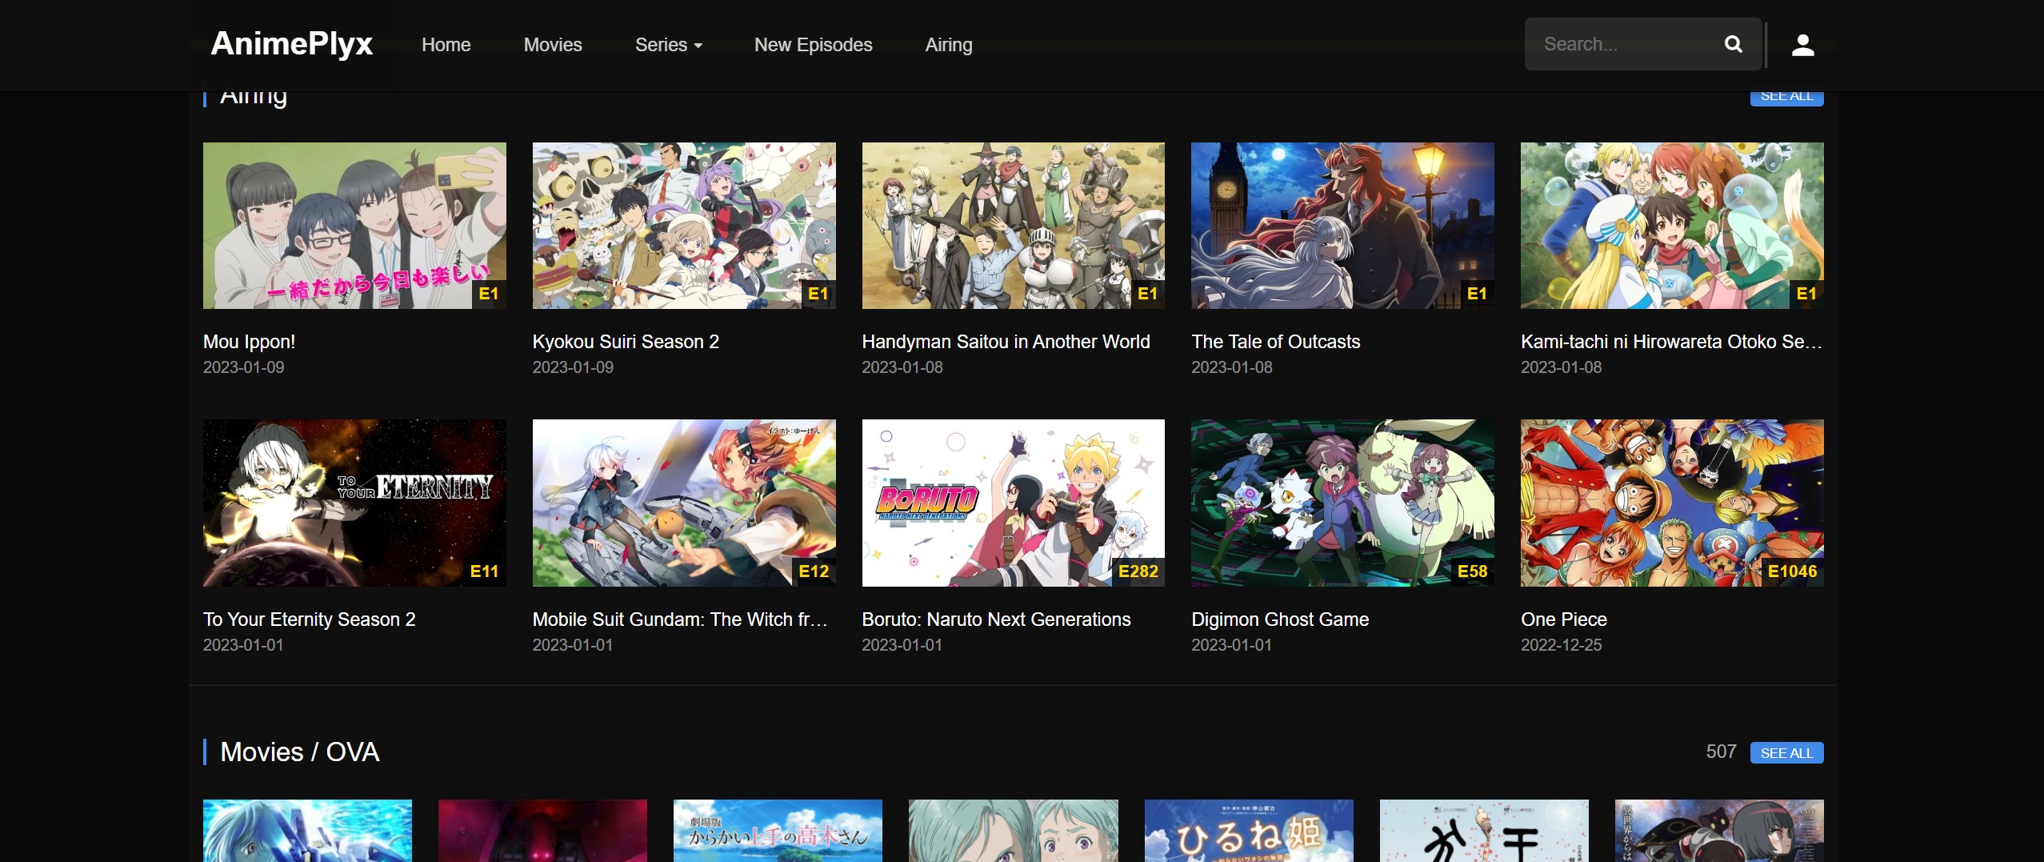Open the Takagi-san movie poster

coord(778,831)
